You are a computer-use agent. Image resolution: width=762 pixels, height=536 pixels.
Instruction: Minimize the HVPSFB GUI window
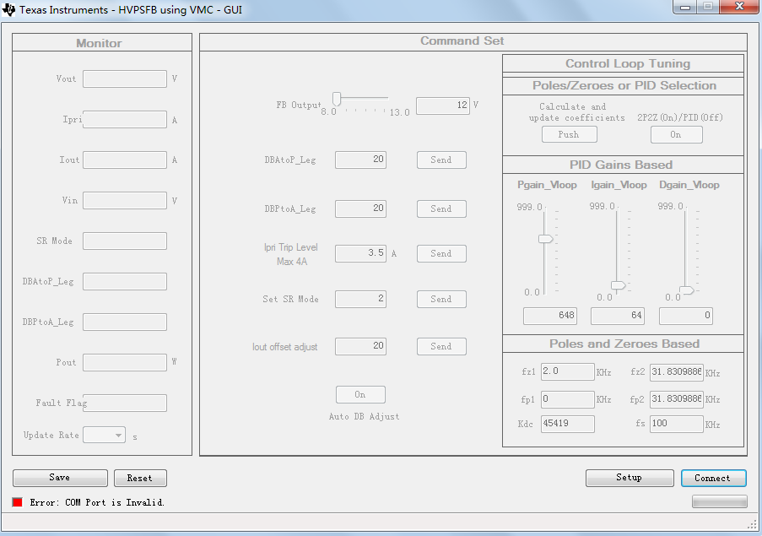coord(686,7)
